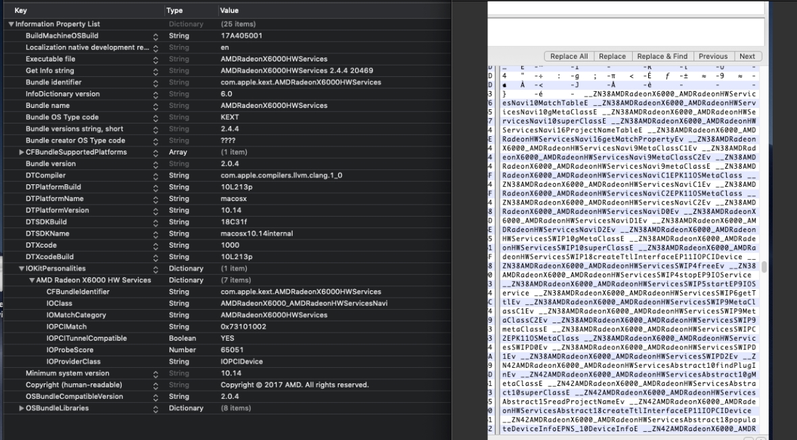The height and width of the screenshot is (440, 797).
Task: Select IOPCITunnelCompatible YES value
Action: point(227,339)
